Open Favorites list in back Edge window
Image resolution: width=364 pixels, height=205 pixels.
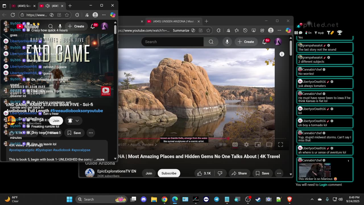click(237, 30)
